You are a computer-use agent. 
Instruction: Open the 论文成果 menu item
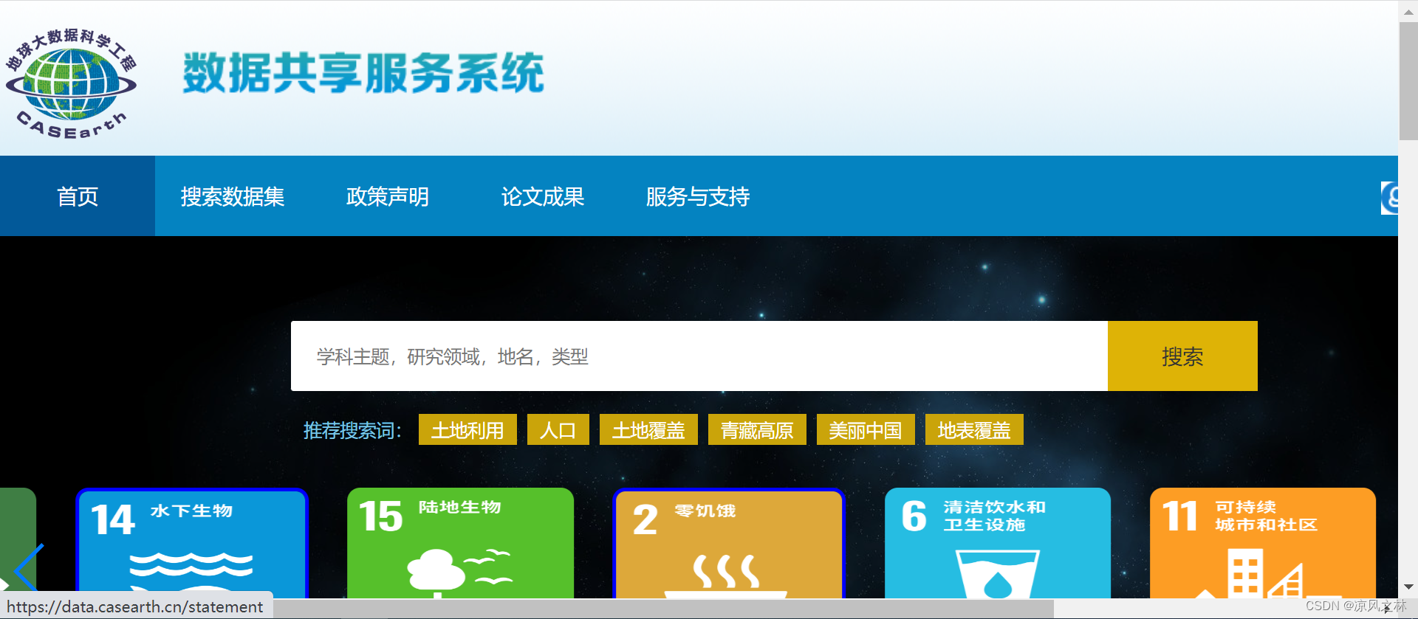click(x=543, y=196)
